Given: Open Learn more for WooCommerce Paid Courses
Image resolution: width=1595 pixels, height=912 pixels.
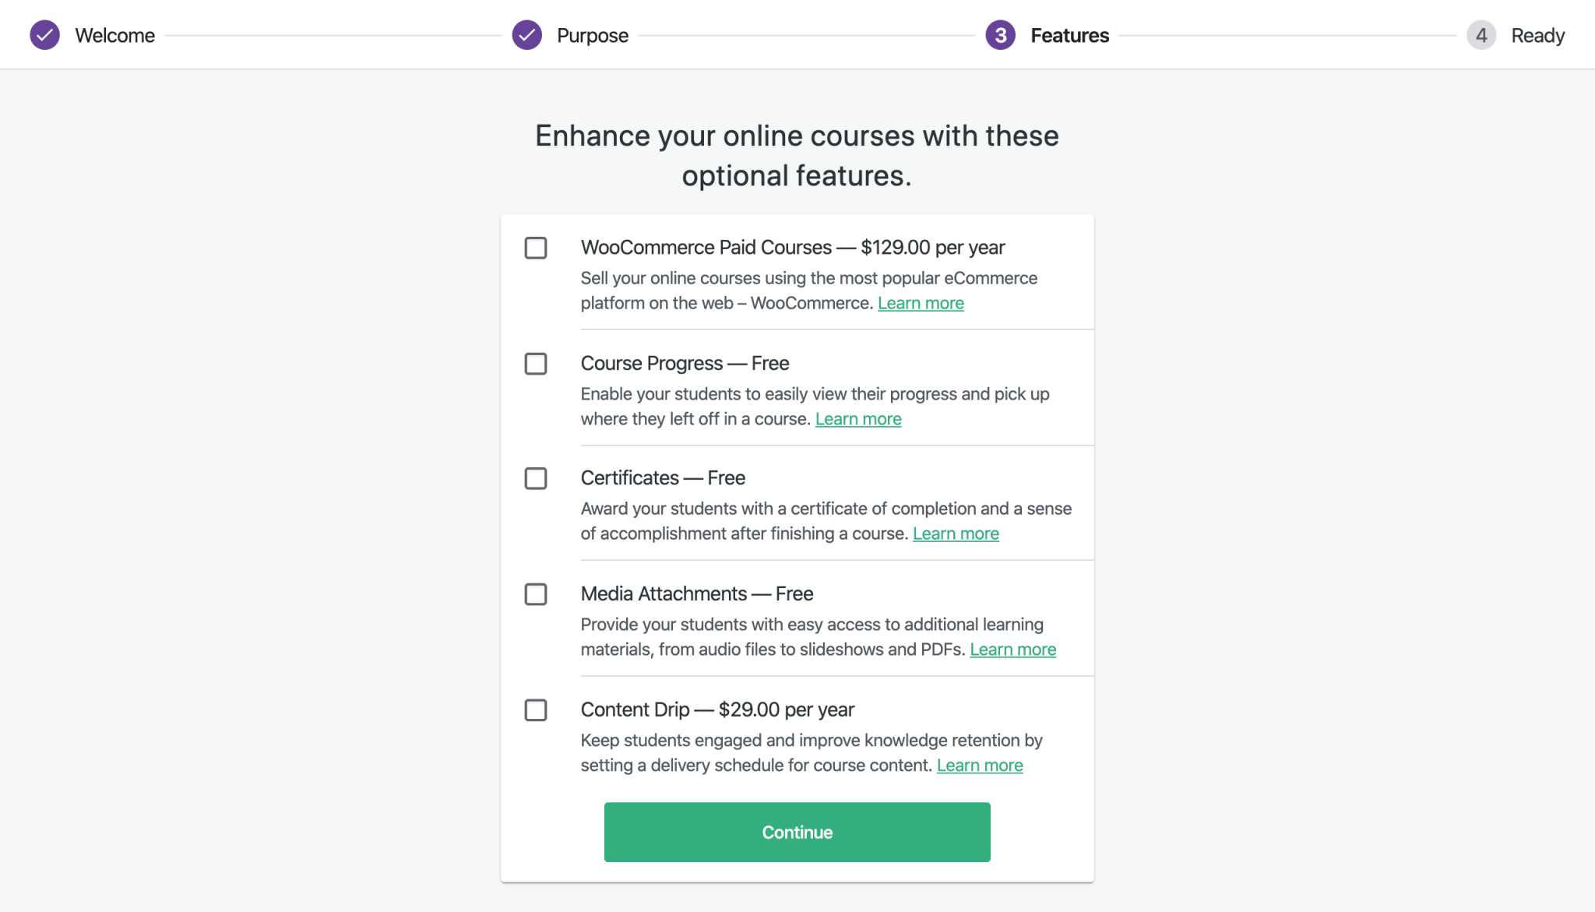Looking at the screenshot, I should 921,303.
